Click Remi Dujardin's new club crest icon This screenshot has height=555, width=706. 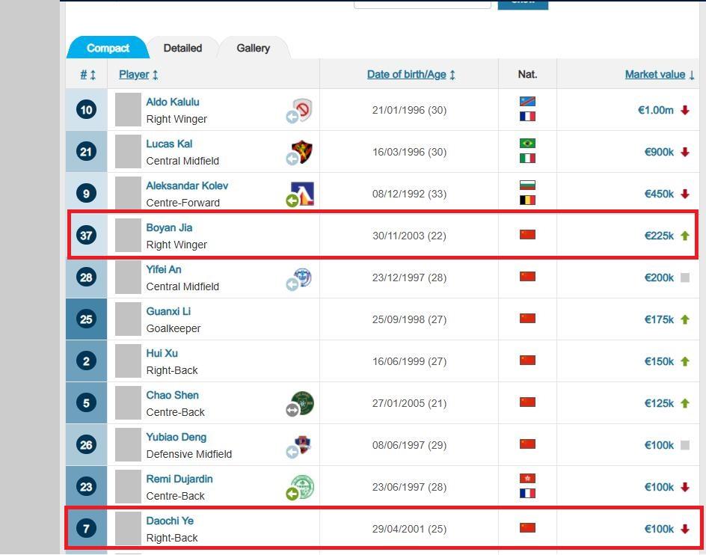tap(303, 486)
